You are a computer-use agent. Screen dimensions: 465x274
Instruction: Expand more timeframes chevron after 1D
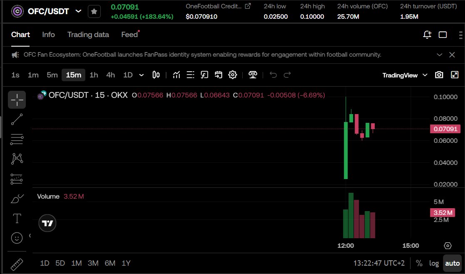tap(142, 75)
